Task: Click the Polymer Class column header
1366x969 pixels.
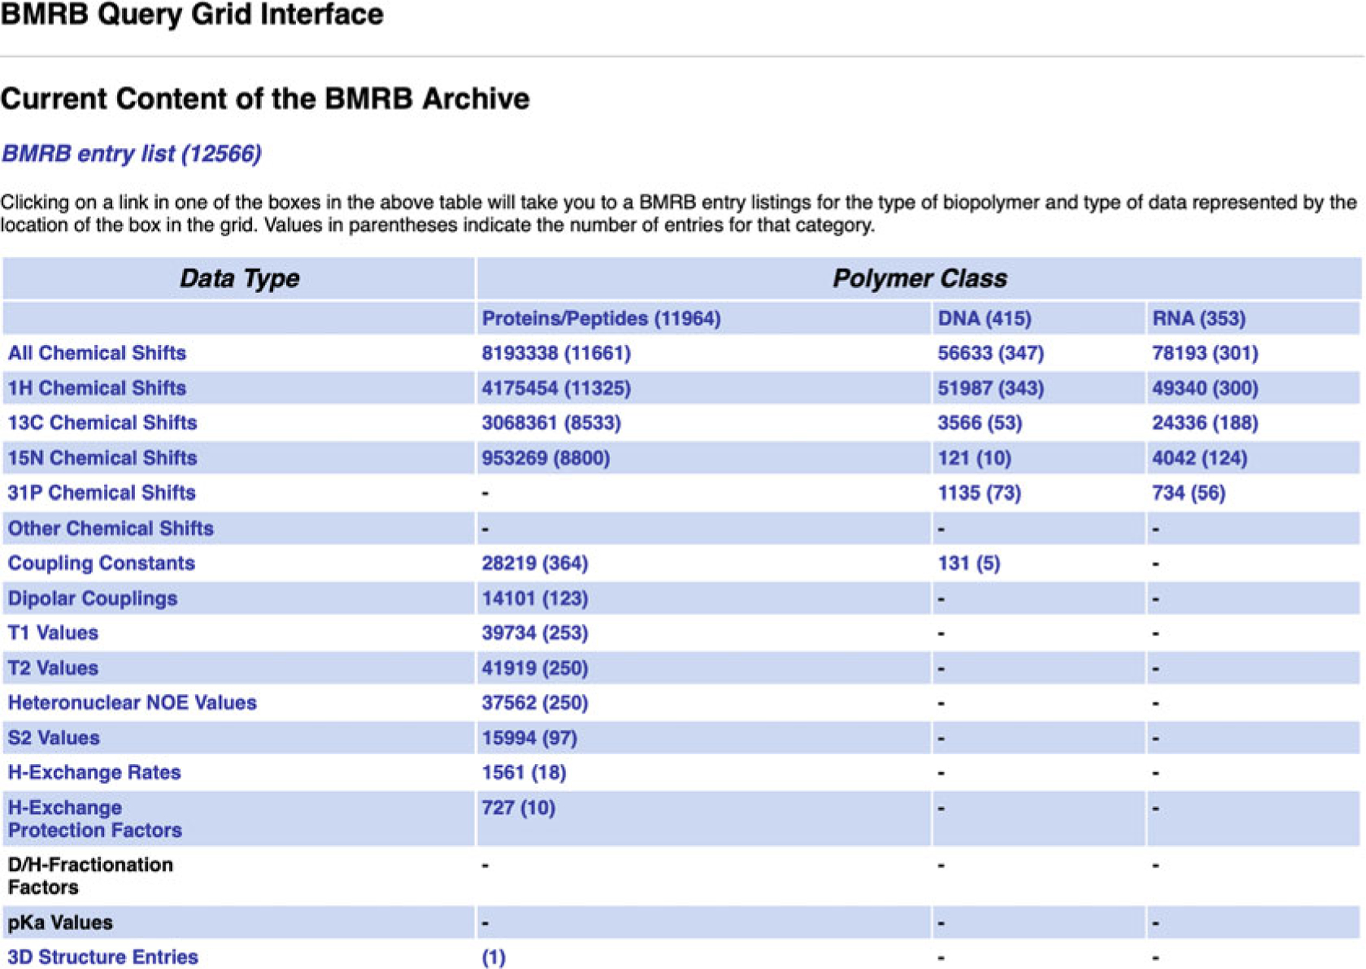Action: tap(920, 278)
